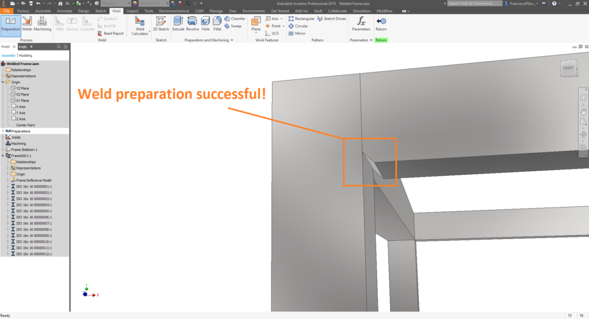
Task: Open the Logic browser tab
Action: pos(23,47)
